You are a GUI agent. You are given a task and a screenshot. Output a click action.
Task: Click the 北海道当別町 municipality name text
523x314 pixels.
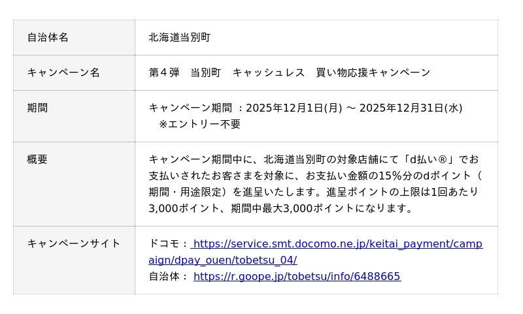[x=180, y=38]
